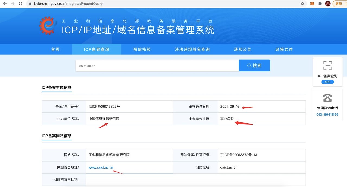The height and width of the screenshot is (187, 347).
Task: Click site license 京ICP备09013372号-13
Action: (239, 155)
